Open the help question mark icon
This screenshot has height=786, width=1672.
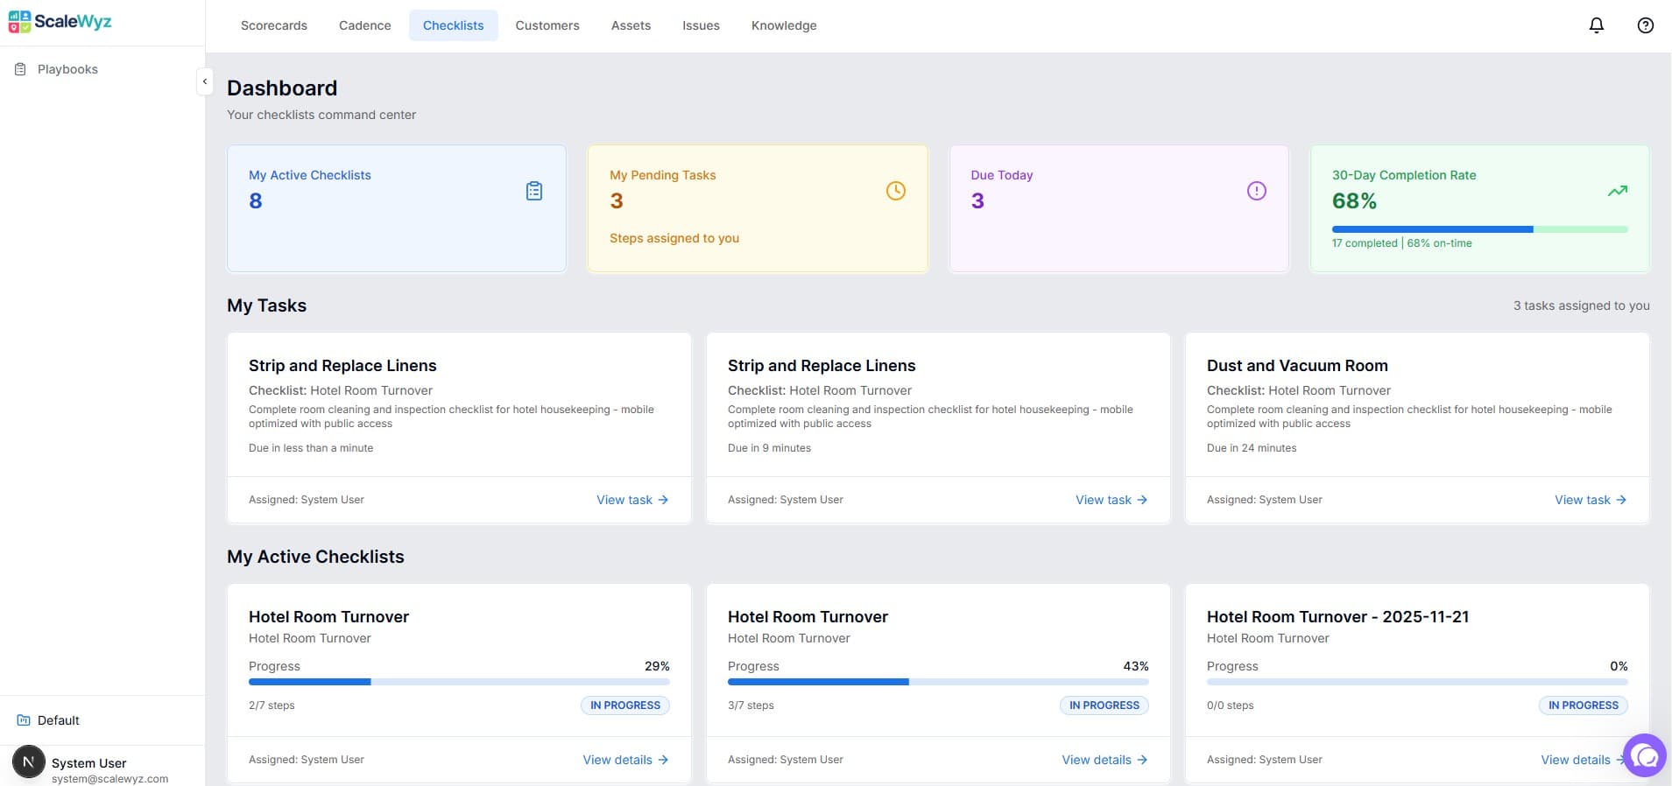point(1646,25)
